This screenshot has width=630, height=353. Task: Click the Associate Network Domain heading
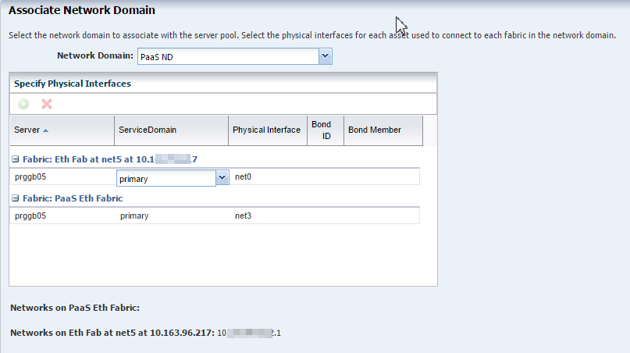tap(82, 10)
